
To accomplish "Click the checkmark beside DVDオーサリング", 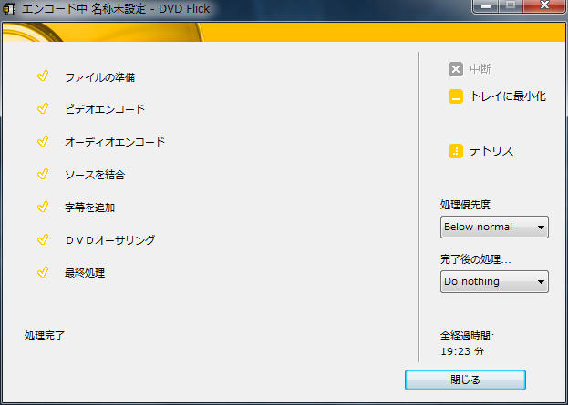I will [43, 239].
